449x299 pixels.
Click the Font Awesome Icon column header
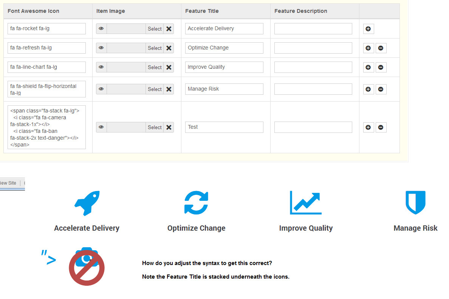click(34, 11)
